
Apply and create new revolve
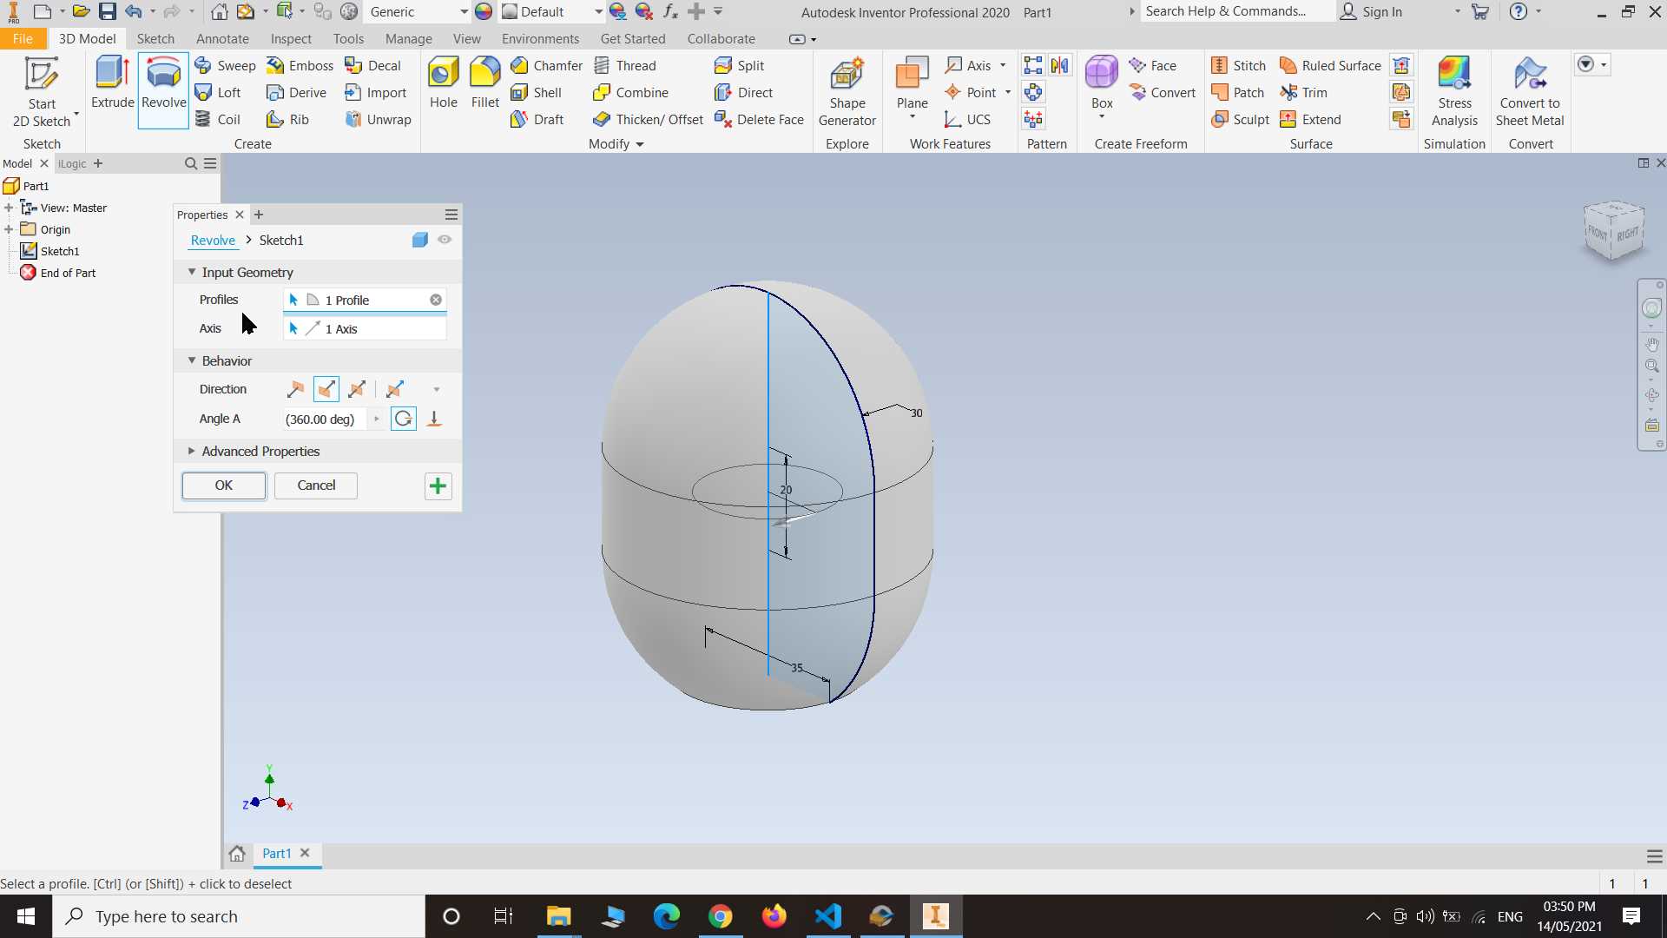pos(438,486)
